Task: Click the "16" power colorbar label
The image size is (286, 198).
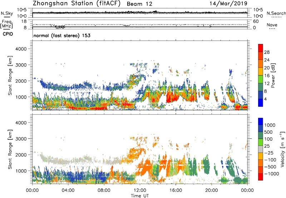Action: click(267, 76)
